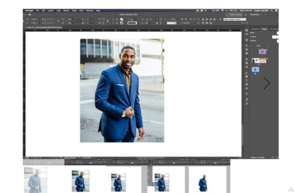Click the last bottom thumbnail with white background
The height and width of the screenshot is (193, 294).
click(202, 182)
